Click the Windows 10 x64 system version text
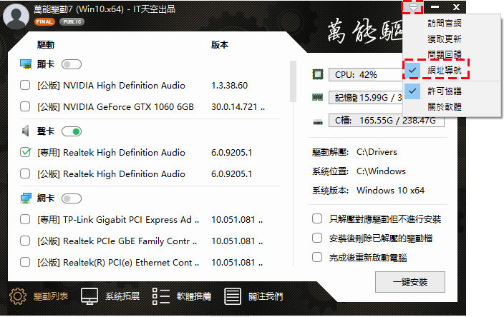This screenshot has width=504, height=317. (391, 191)
